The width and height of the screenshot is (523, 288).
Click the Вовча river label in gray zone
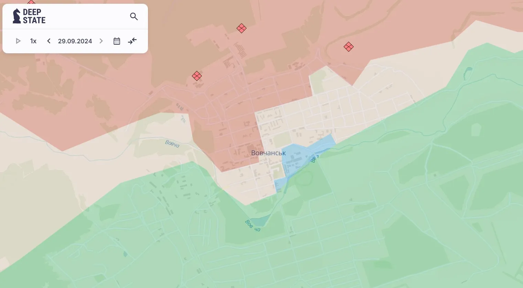coord(172,144)
